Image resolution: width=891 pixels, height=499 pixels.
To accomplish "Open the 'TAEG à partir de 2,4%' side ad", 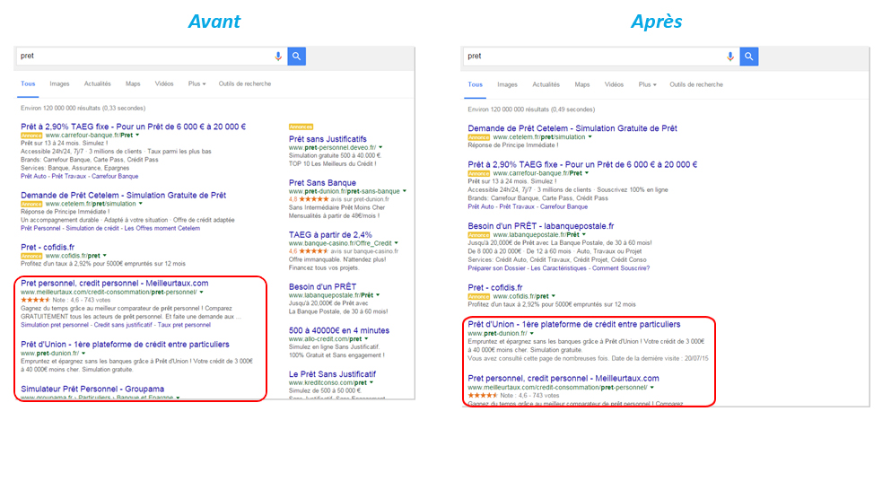I will (330, 235).
